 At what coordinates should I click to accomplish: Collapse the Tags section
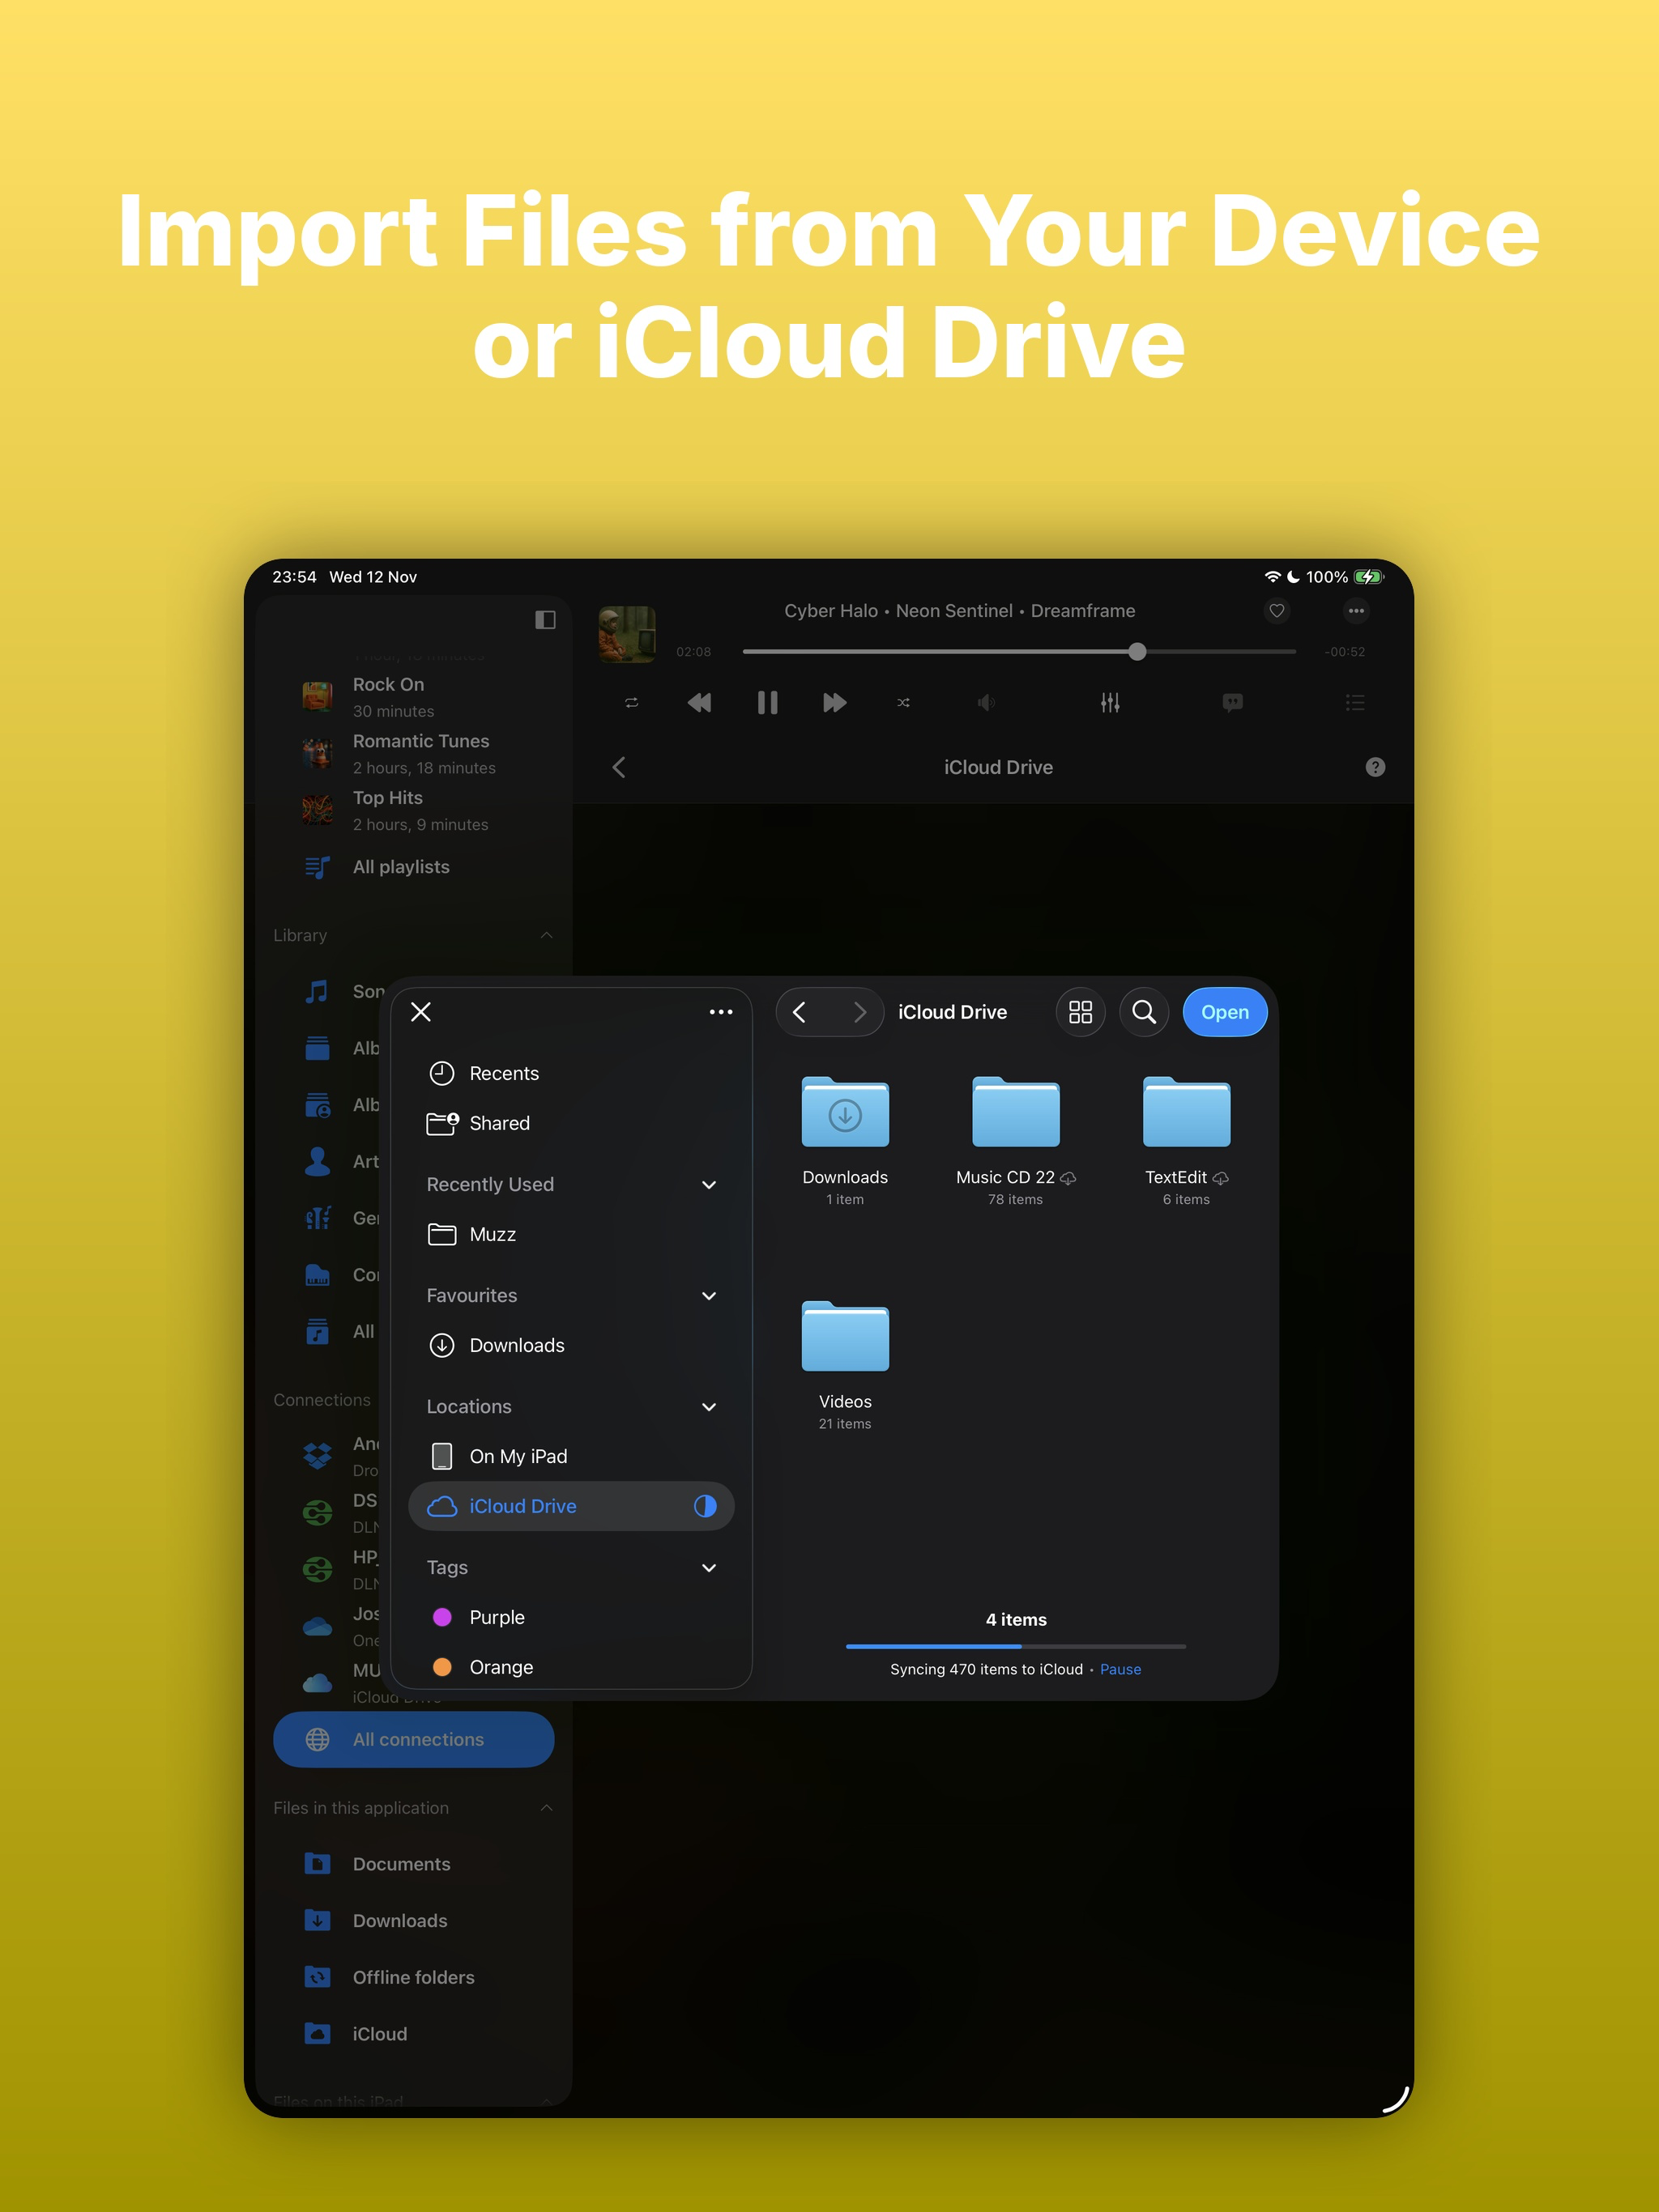pos(709,1568)
